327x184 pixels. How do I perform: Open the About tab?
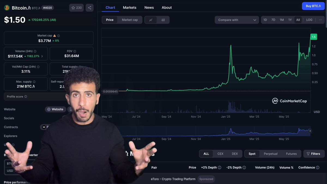(167, 7)
